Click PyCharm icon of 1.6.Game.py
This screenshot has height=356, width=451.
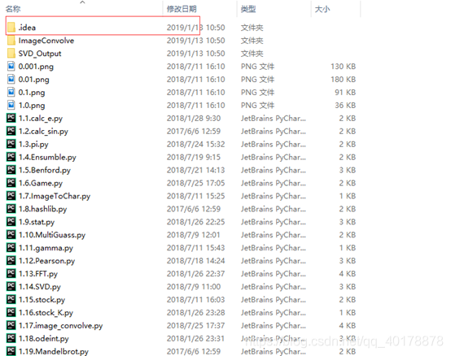click(x=11, y=183)
